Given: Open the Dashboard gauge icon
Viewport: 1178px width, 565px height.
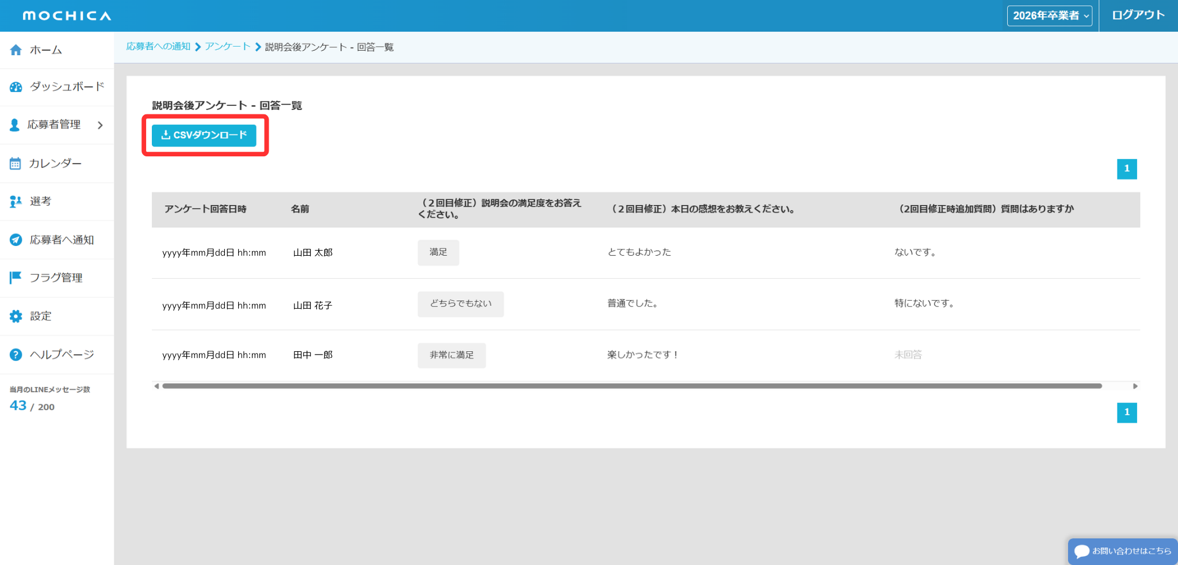Looking at the screenshot, I should [x=16, y=87].
